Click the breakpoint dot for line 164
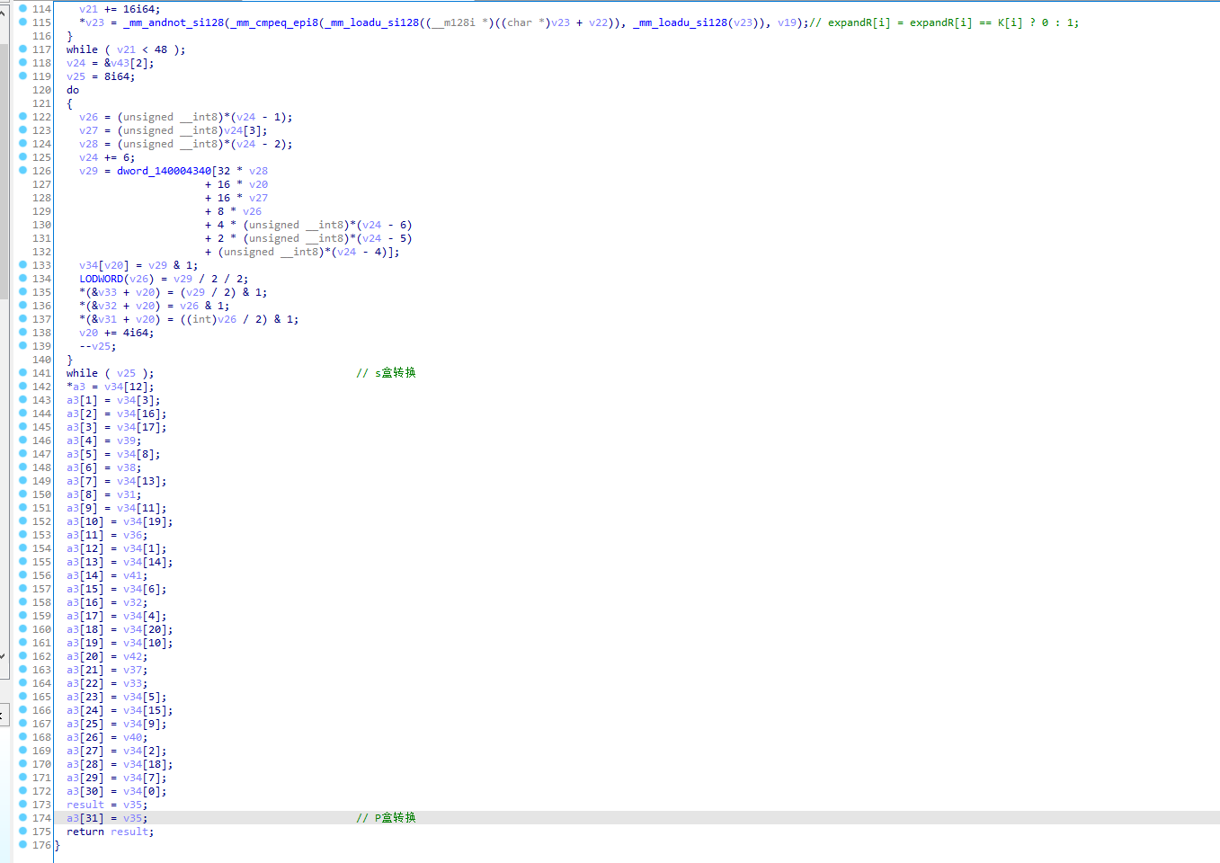The width and height of the screenshot is (1220, 863). [23, 683]
